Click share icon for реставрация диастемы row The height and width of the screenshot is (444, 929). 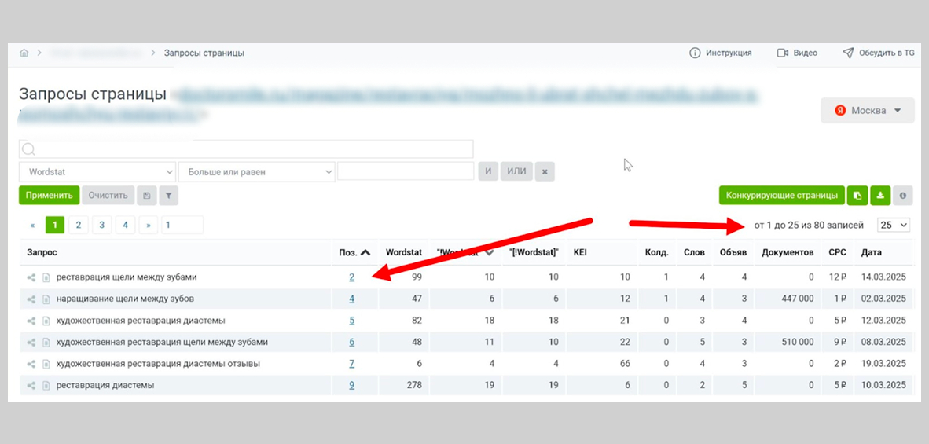tap(31, 385)
